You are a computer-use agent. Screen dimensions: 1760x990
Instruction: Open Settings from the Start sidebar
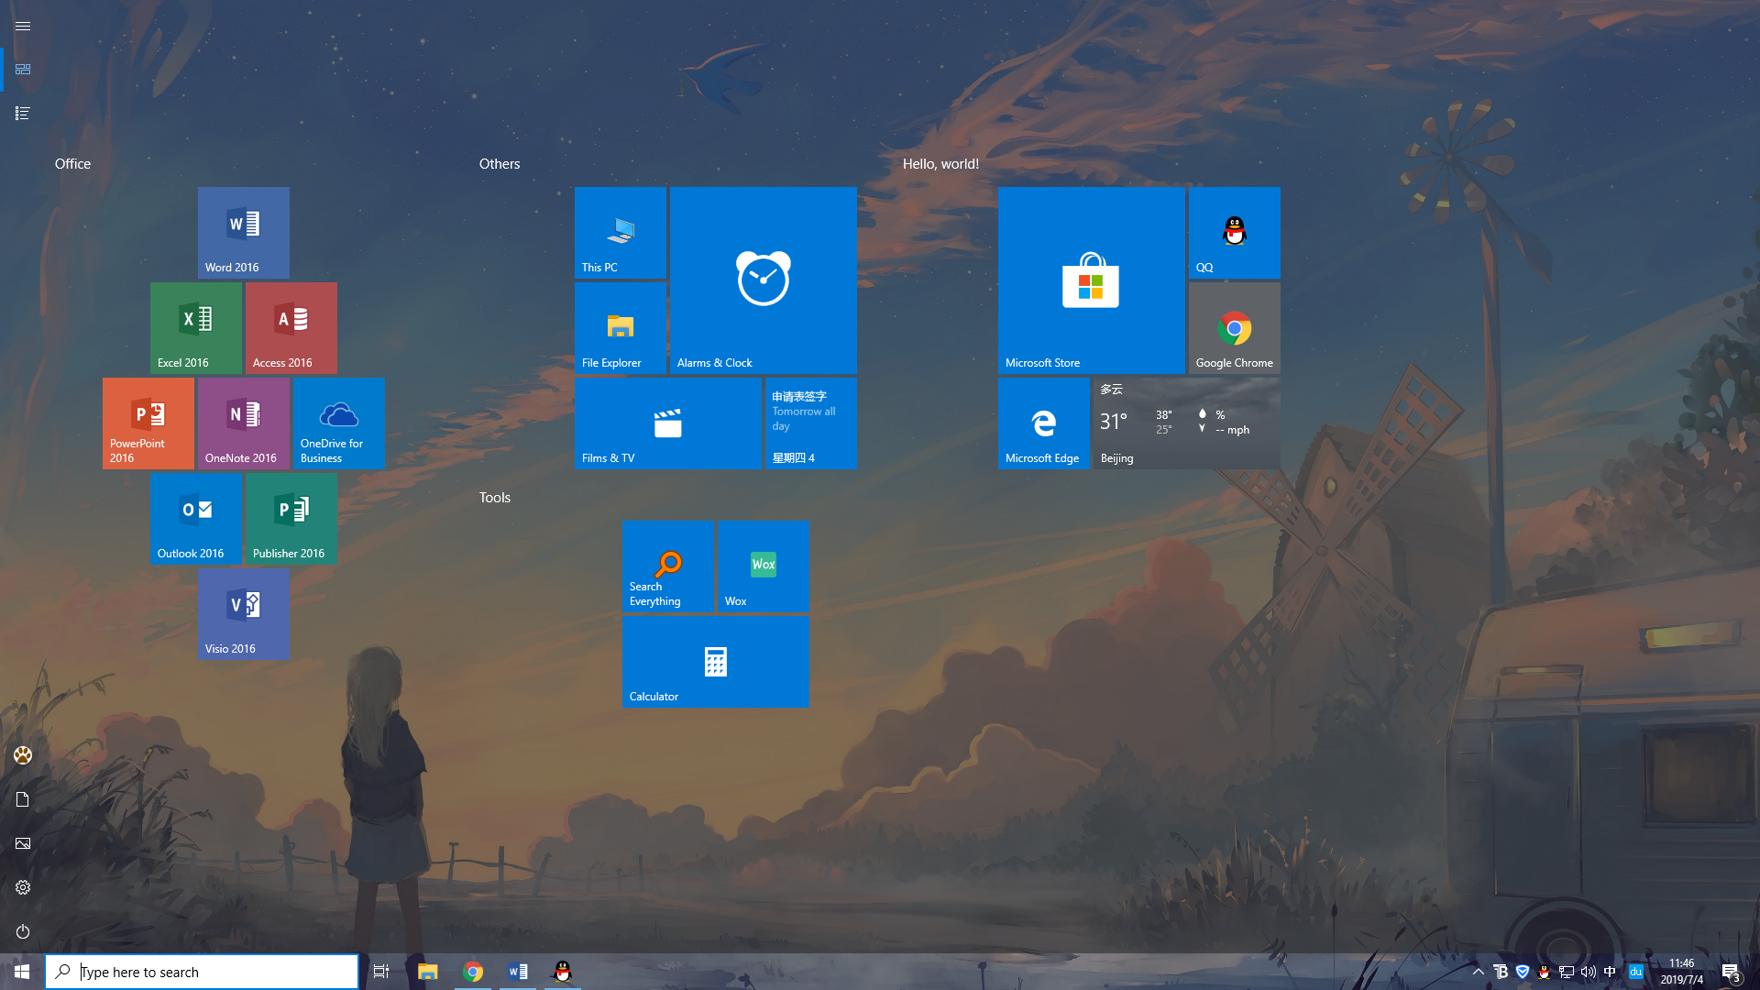23,887
